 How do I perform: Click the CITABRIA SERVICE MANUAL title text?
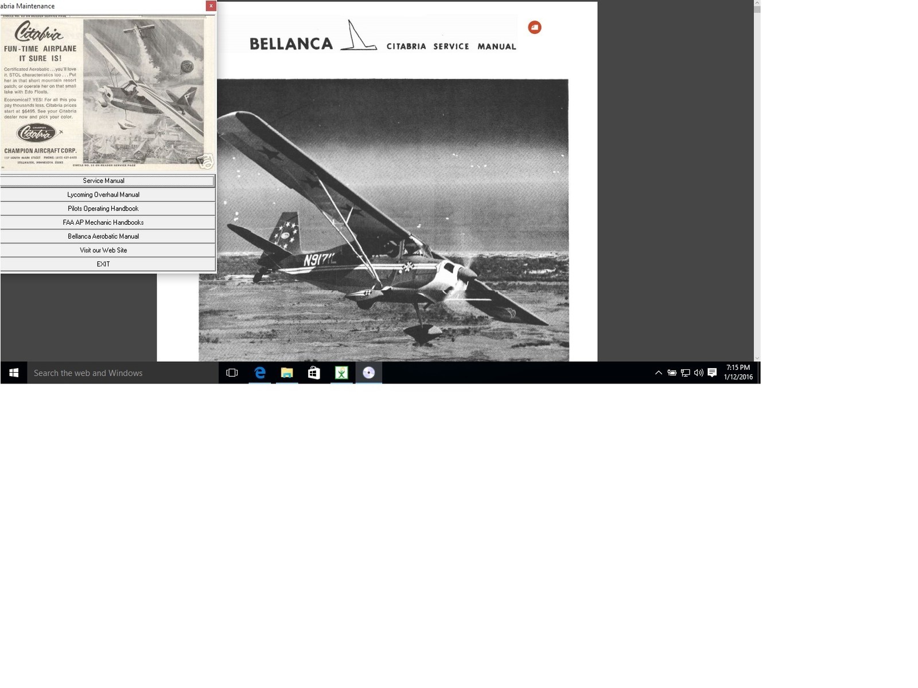[x=451, y=46]
